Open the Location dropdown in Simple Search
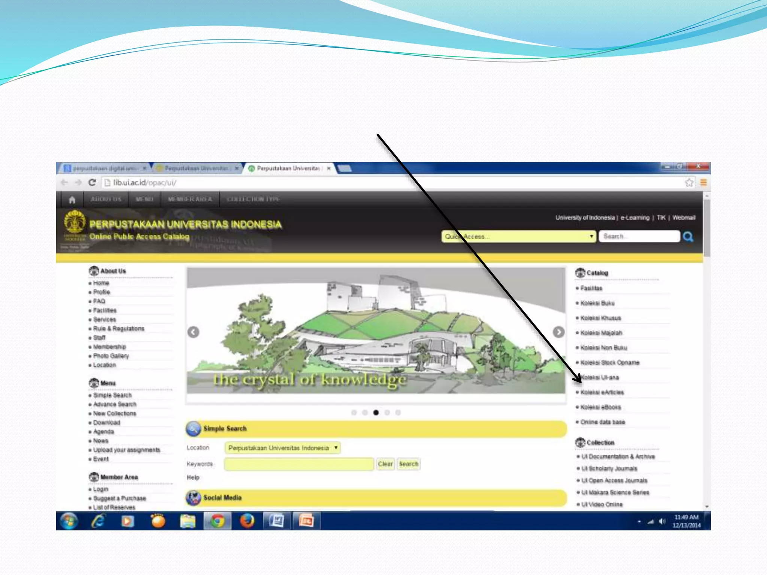 283,448
